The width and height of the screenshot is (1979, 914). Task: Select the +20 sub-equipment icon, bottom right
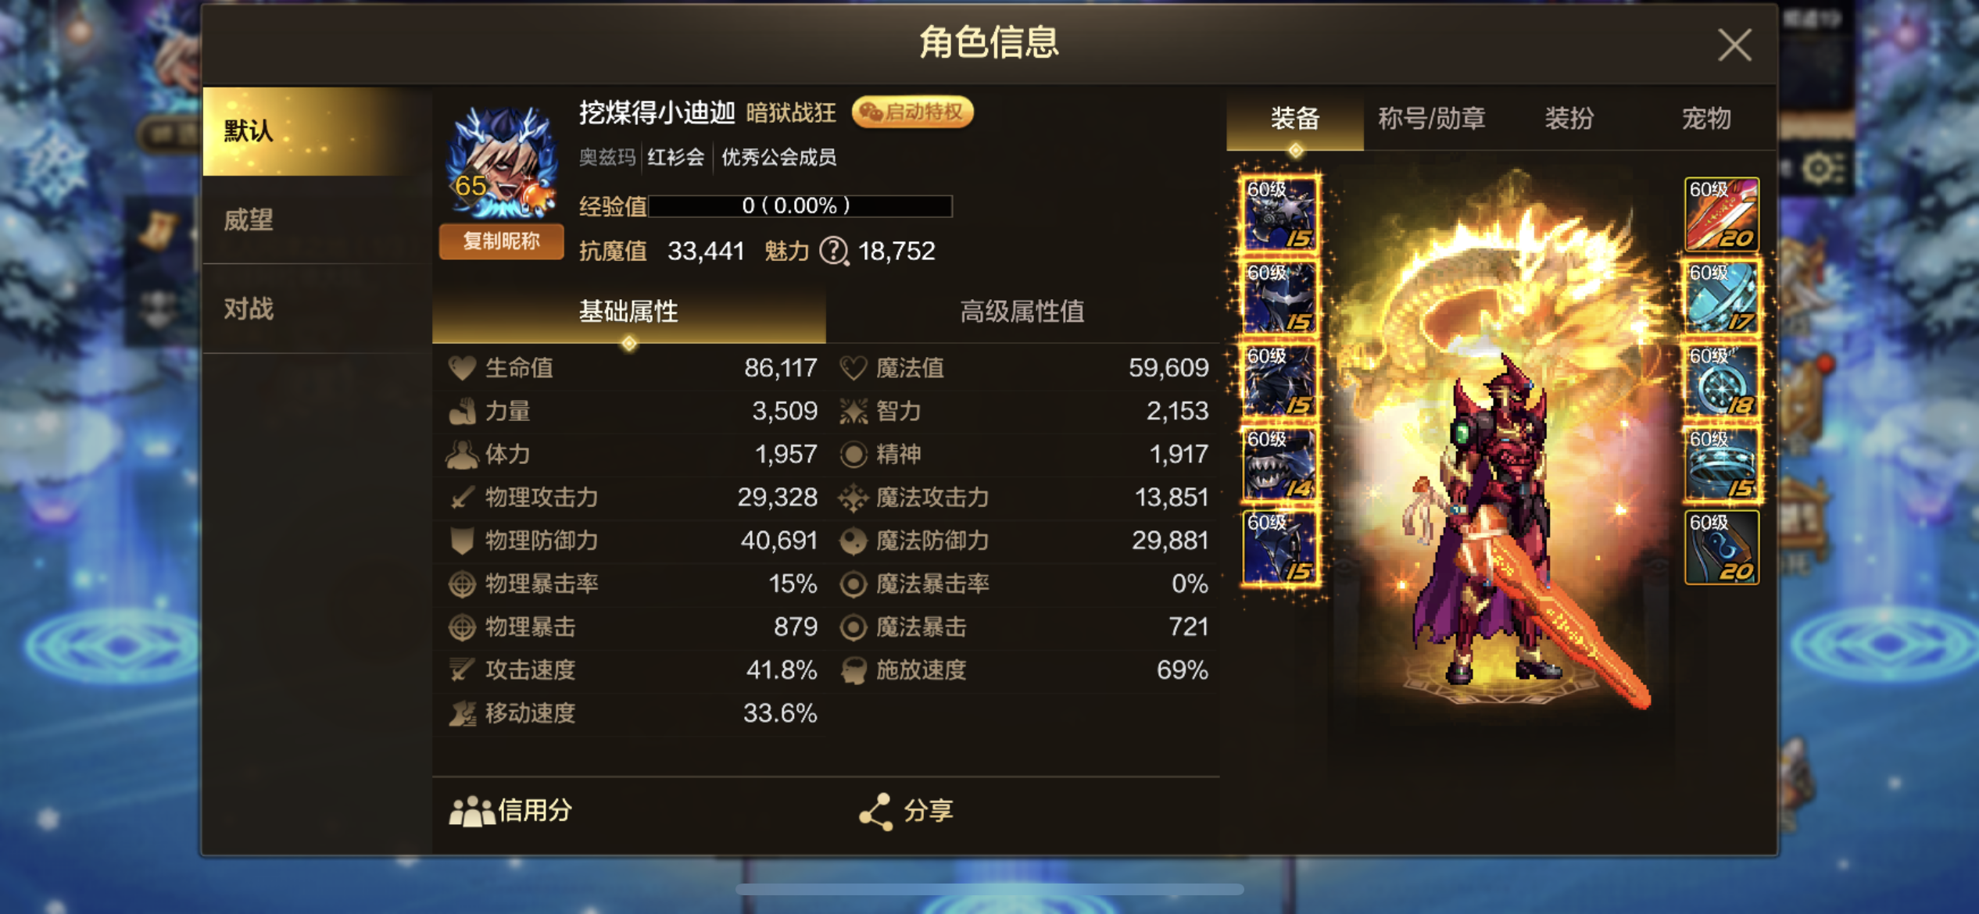[1721, 548]
